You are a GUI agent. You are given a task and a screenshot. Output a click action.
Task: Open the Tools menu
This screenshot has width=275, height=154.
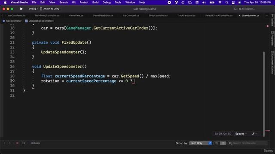[118, 3]
